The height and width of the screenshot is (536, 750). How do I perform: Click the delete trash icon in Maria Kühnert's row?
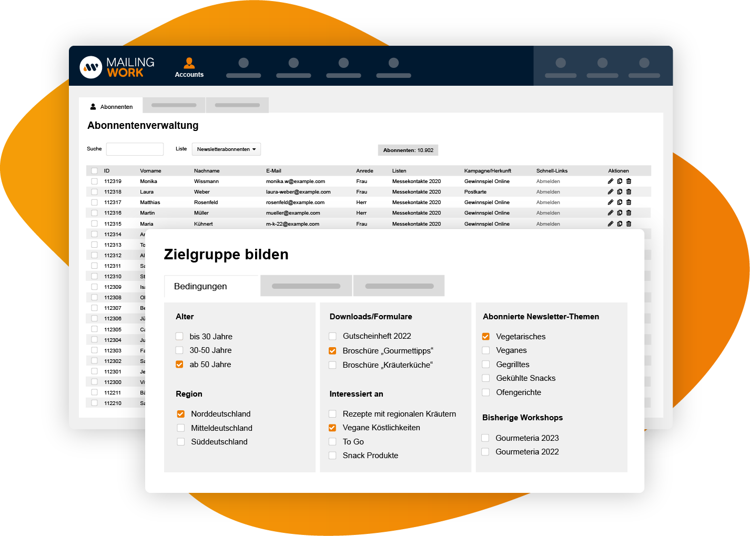[x=629, y=224]
